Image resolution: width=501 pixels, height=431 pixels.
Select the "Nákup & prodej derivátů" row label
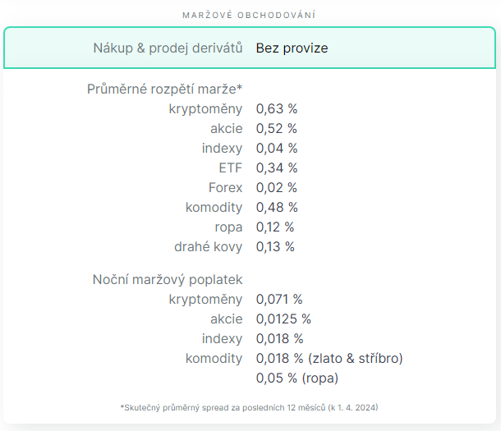(168, 48)
